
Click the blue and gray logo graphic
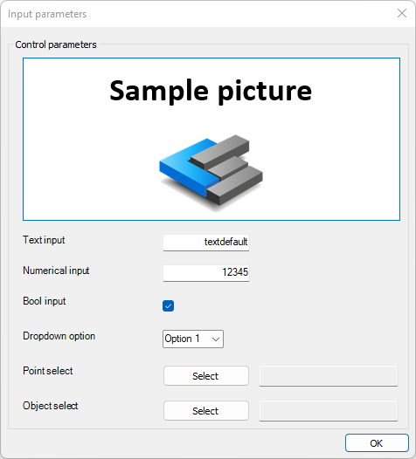[x=211, y=172]
